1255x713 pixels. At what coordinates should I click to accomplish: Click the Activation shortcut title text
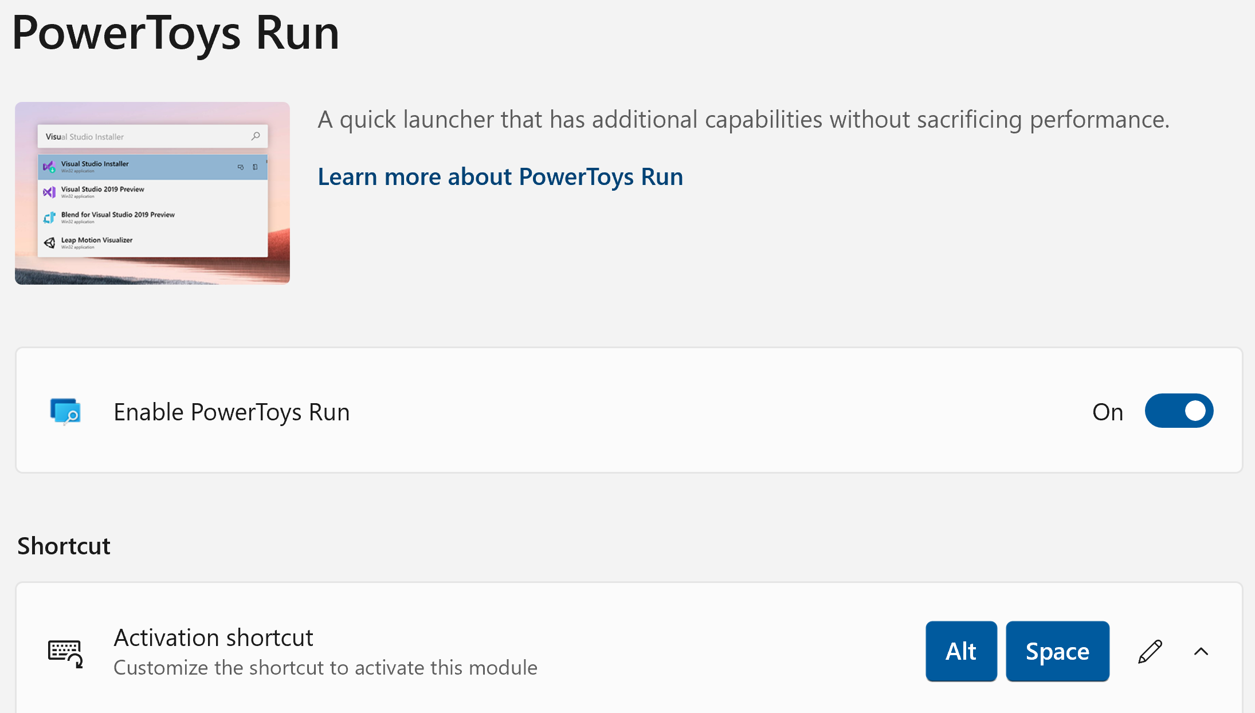213,637
